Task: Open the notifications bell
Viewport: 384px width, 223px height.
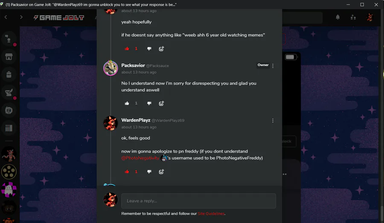Action: click(338, 17)
